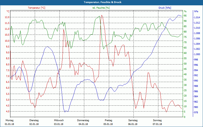Click the chart title "Temperatur, Feuchte & Druck"
The height and width of the screenshot is (127, 203).
103,2
